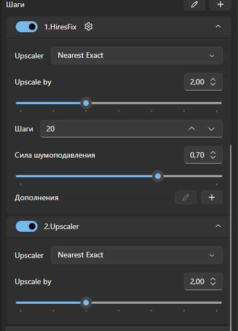The image size is (238, 331).
Task: Click the HiresFix Upscale by slider handle
Action: [86, 103]
